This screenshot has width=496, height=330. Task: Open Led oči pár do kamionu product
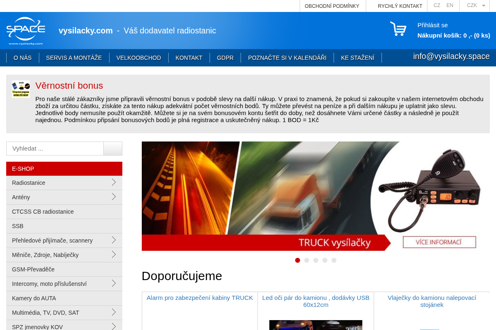pyautogui.click(x=316, y=301)
